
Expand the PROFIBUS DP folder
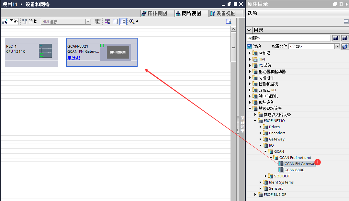tap(255, 195)
